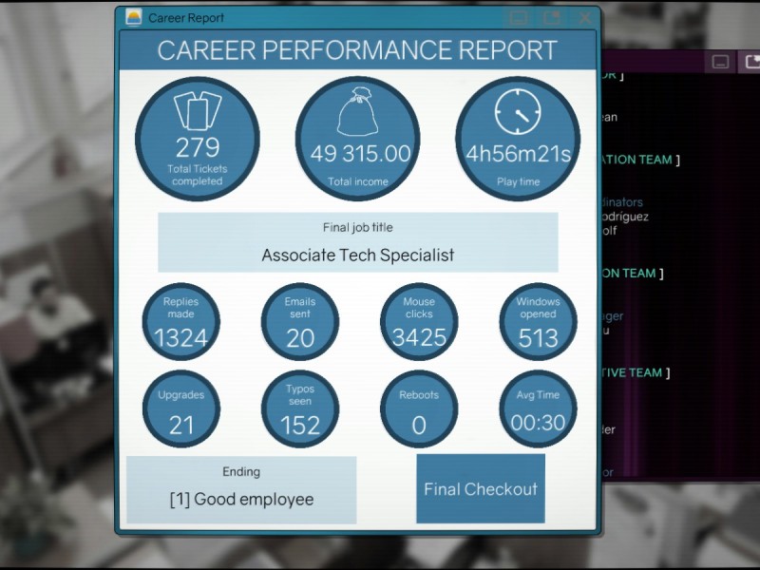This screenshot has height=570, width=760.
Task: Minimize the credits window behind the report
Action: [x=721, y=62]
